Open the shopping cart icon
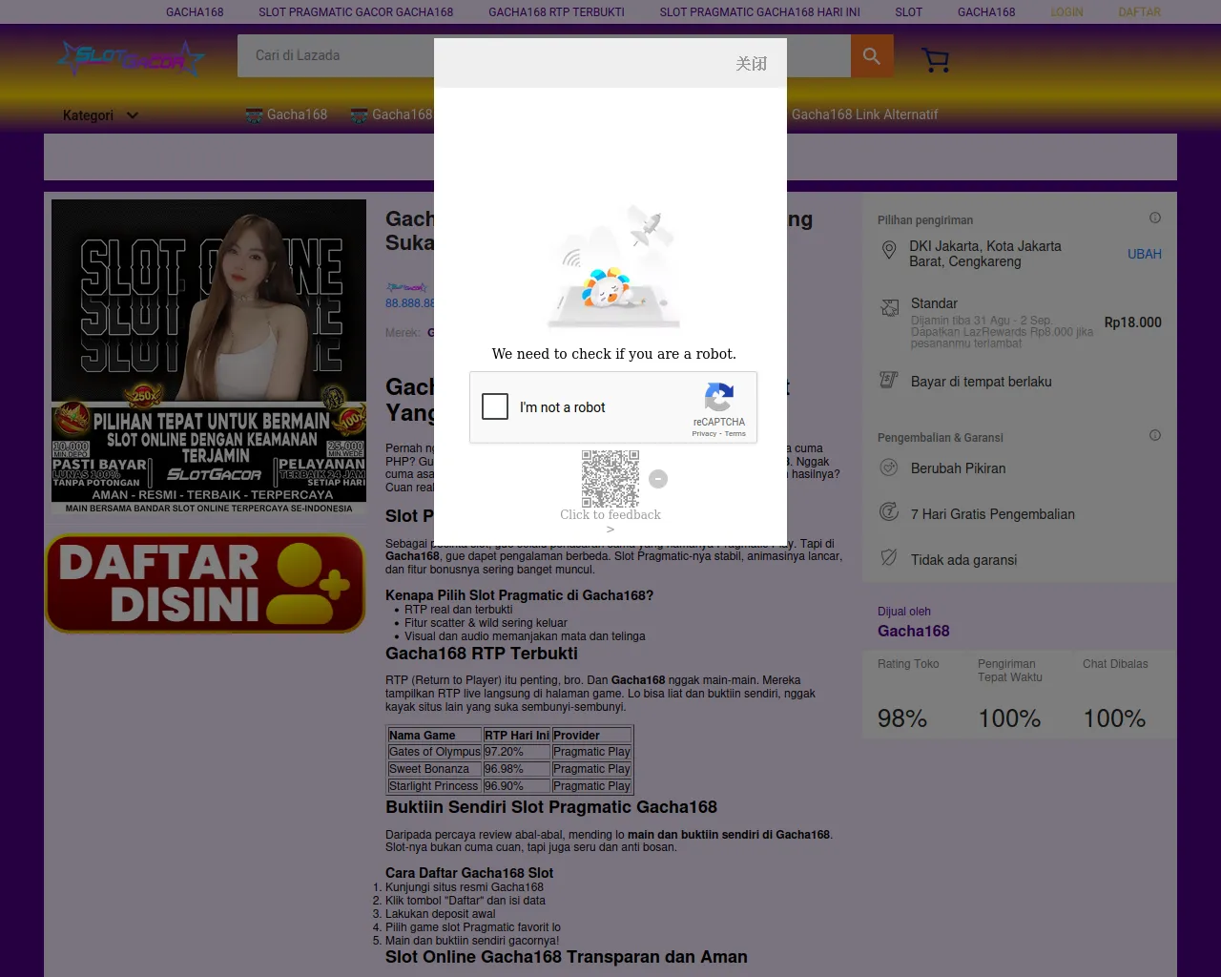 936,60
